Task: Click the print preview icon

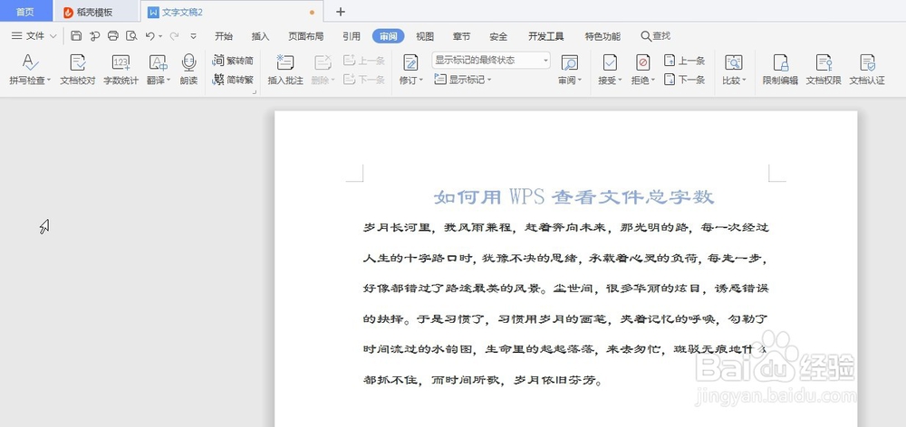Action: [131, 36]
